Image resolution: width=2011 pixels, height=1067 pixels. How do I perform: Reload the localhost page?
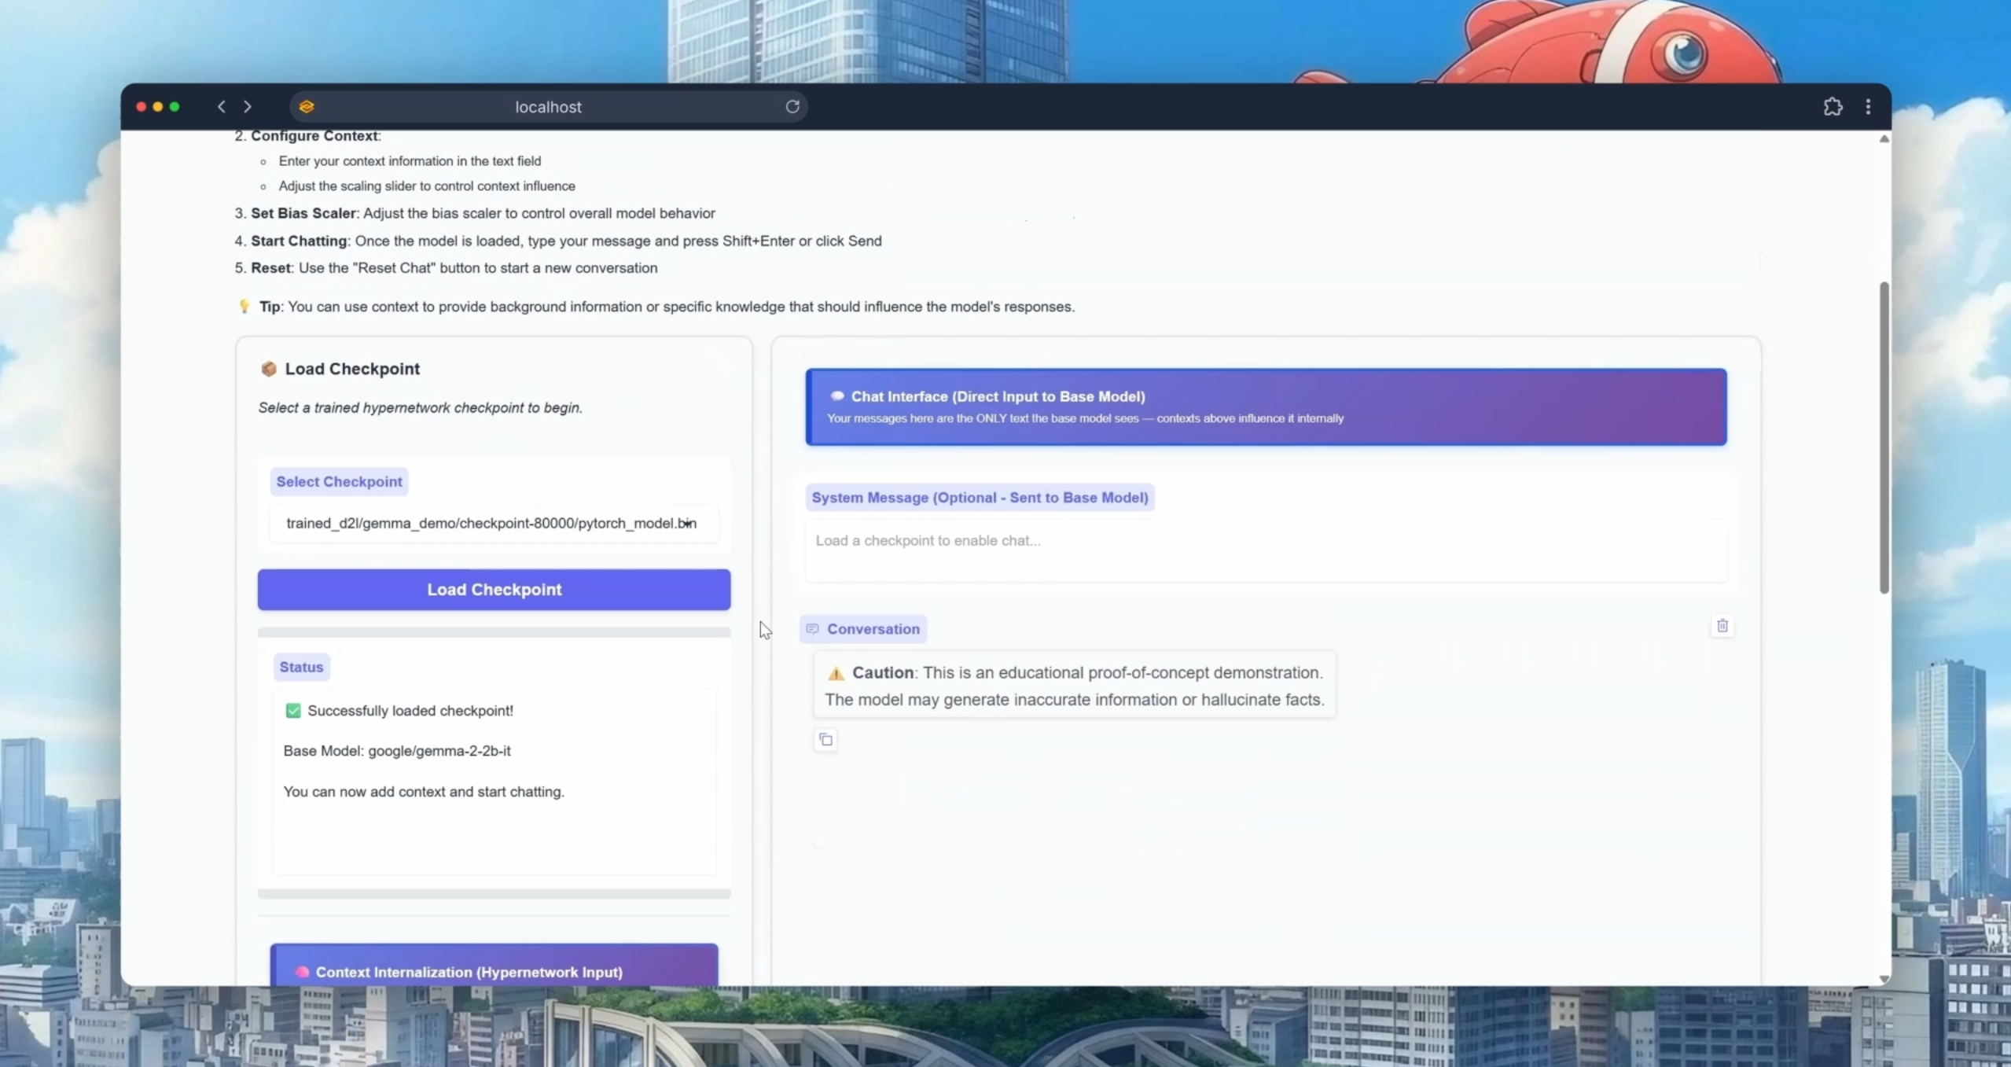click(792, 106)
